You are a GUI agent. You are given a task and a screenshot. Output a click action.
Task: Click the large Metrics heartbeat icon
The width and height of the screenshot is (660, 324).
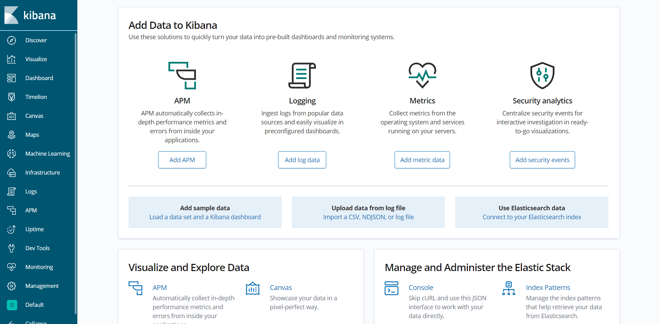click(x=422, y=76)
